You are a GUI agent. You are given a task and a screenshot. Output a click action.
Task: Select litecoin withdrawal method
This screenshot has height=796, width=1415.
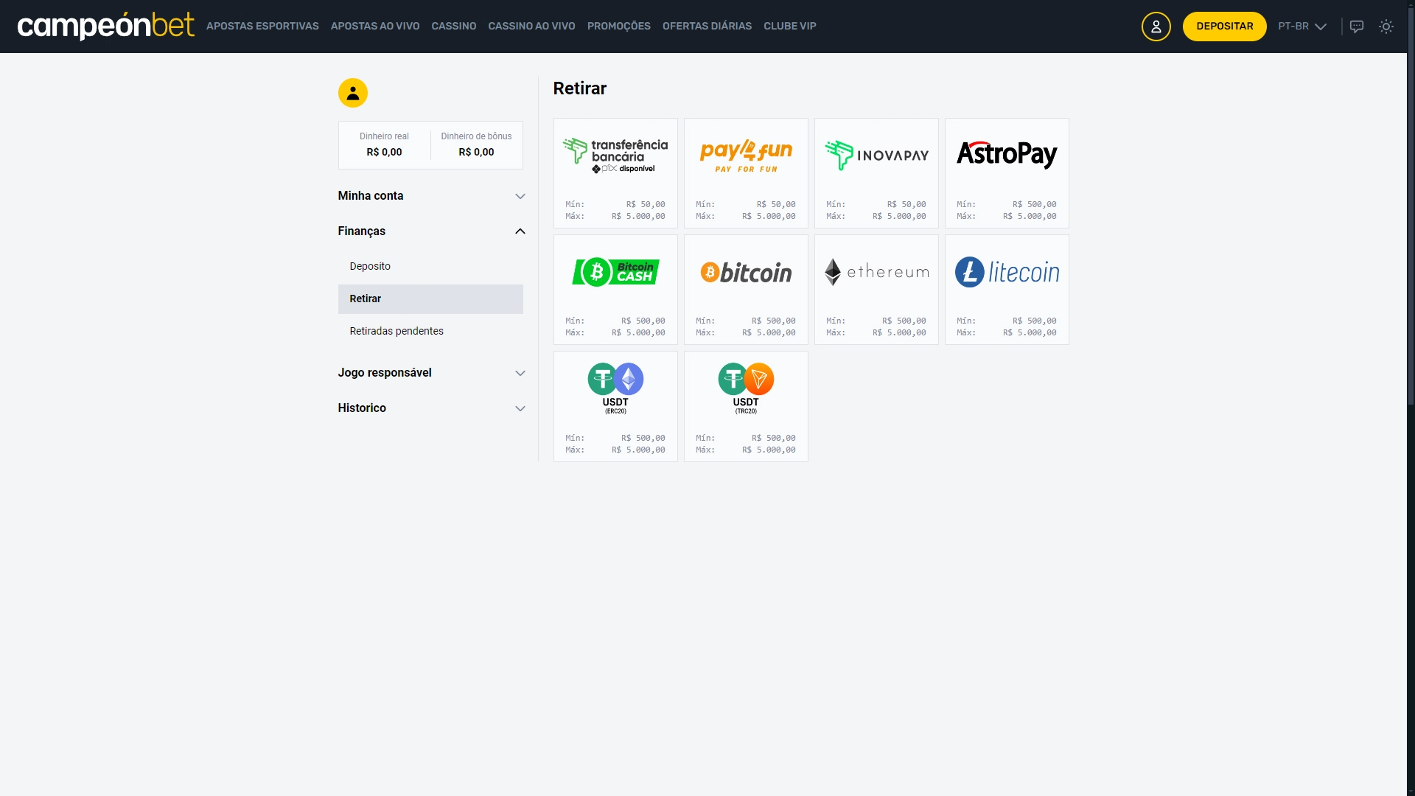tap(1007, 290)
